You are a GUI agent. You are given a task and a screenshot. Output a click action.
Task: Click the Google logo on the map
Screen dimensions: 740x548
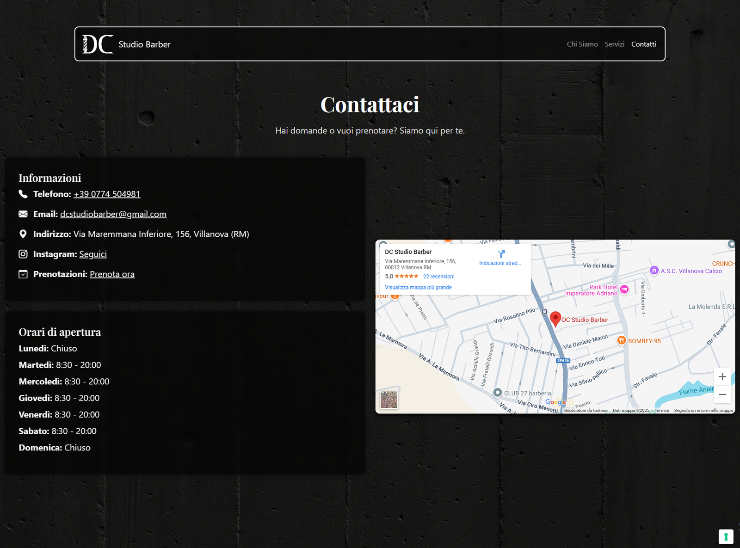(x=556, y=402)
